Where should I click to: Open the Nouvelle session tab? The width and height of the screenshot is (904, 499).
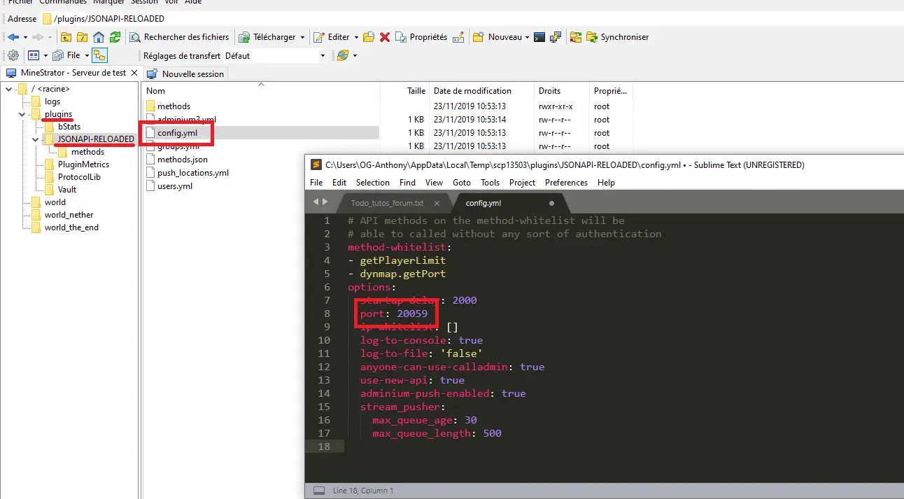tap(192, 73)
